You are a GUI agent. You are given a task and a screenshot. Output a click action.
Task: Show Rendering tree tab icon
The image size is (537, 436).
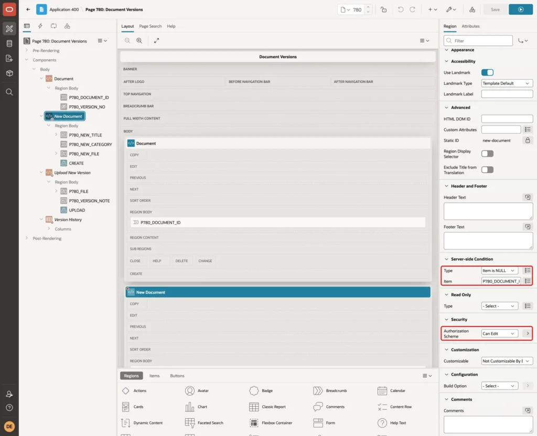[x=27, y=26]
